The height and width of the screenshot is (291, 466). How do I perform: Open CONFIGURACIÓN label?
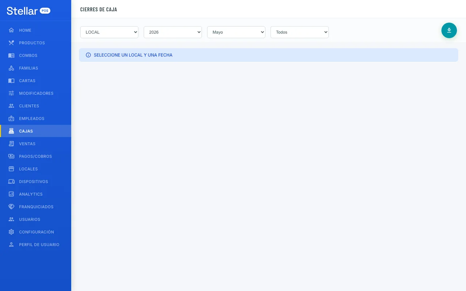[x=36, y=232]
